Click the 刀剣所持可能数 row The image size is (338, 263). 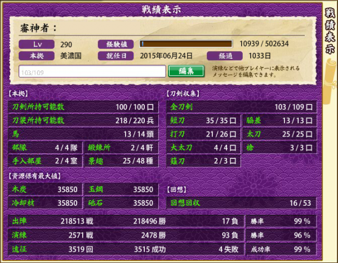pos(83,107)
